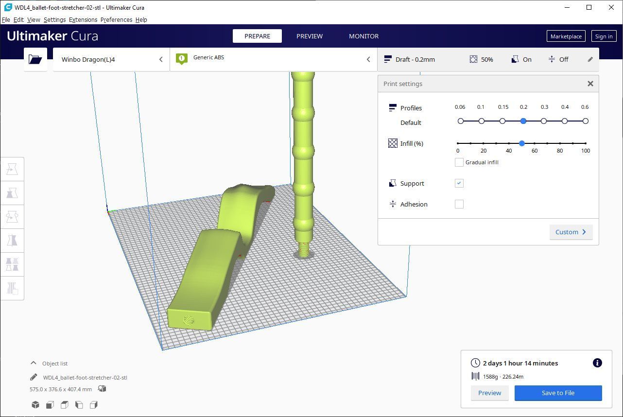
Task: Close the Print settings panel
Action: click(590, 84)
